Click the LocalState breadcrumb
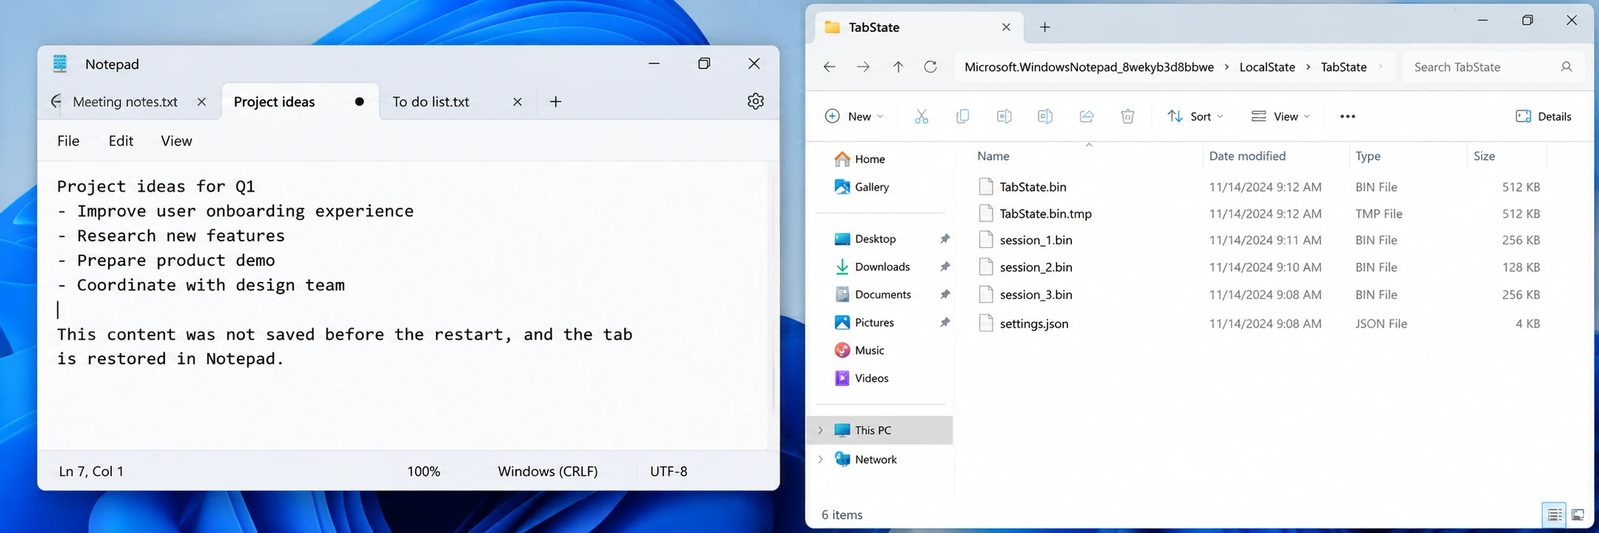This screenshot has height=533, width=1599. click(x=1267, y=67)
